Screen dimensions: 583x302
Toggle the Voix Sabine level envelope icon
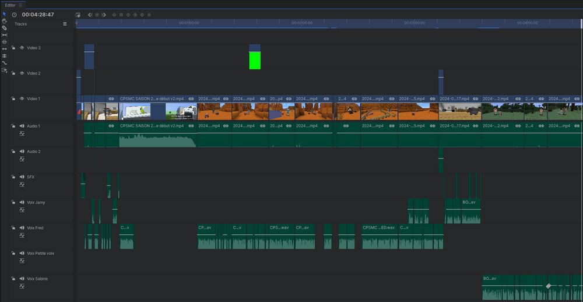(22, 286)
